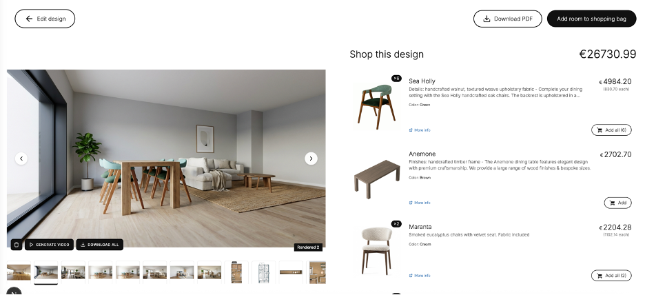Click the trash delete icon on render

(x=16, y=245)
